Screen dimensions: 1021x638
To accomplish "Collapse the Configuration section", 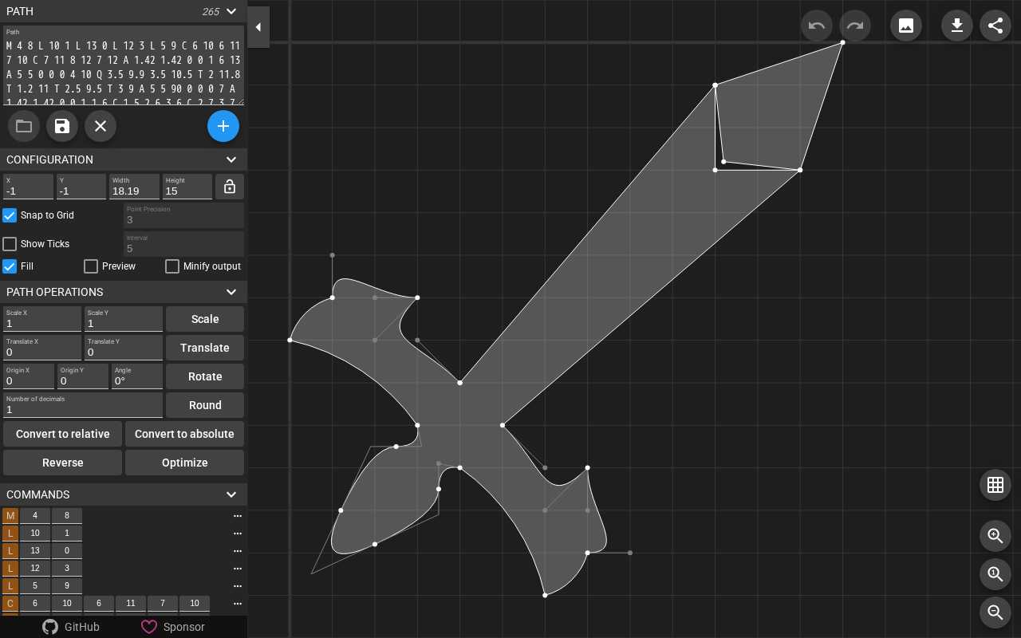I will coord(231,159).
